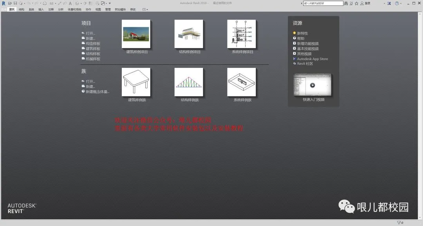Expand the Switch Windows dropdown arrow
This screenshot has width=423, height=226.
(106, 4)
